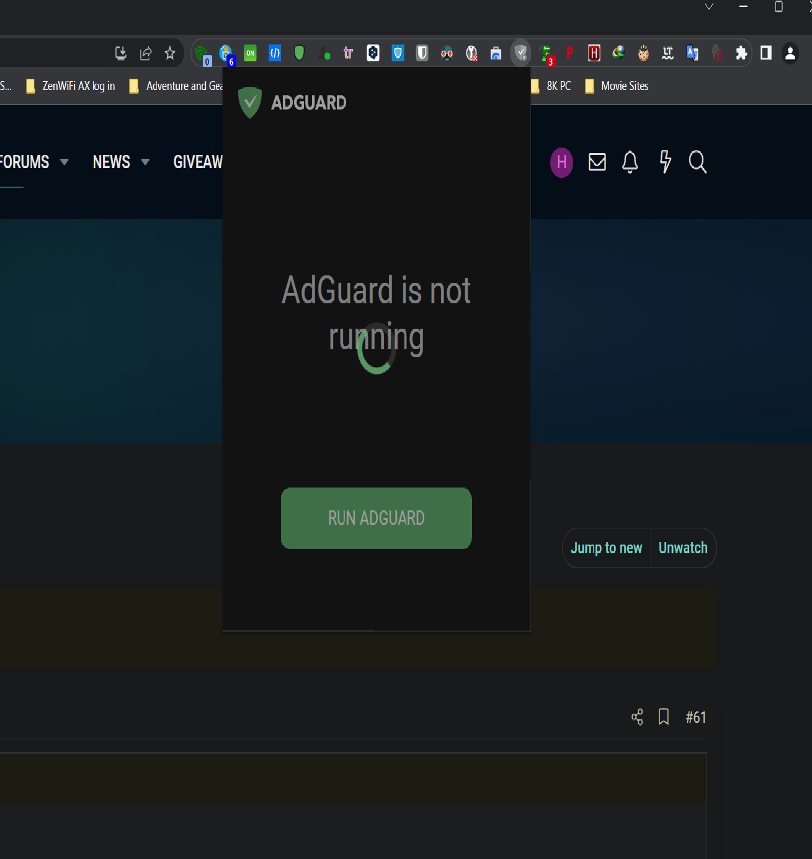Click the colorful globe arrow extension icon
Screen dimensions: 812x859
pyautogui.click(x=618, y=53)
